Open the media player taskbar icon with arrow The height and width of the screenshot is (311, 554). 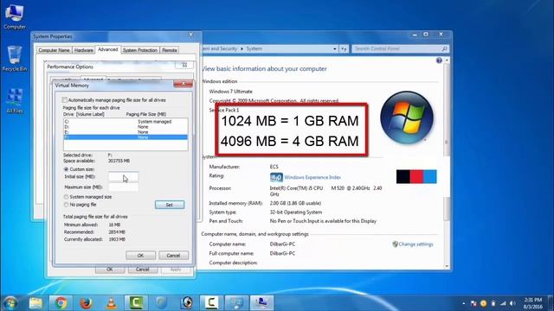[x=187, y=303]
